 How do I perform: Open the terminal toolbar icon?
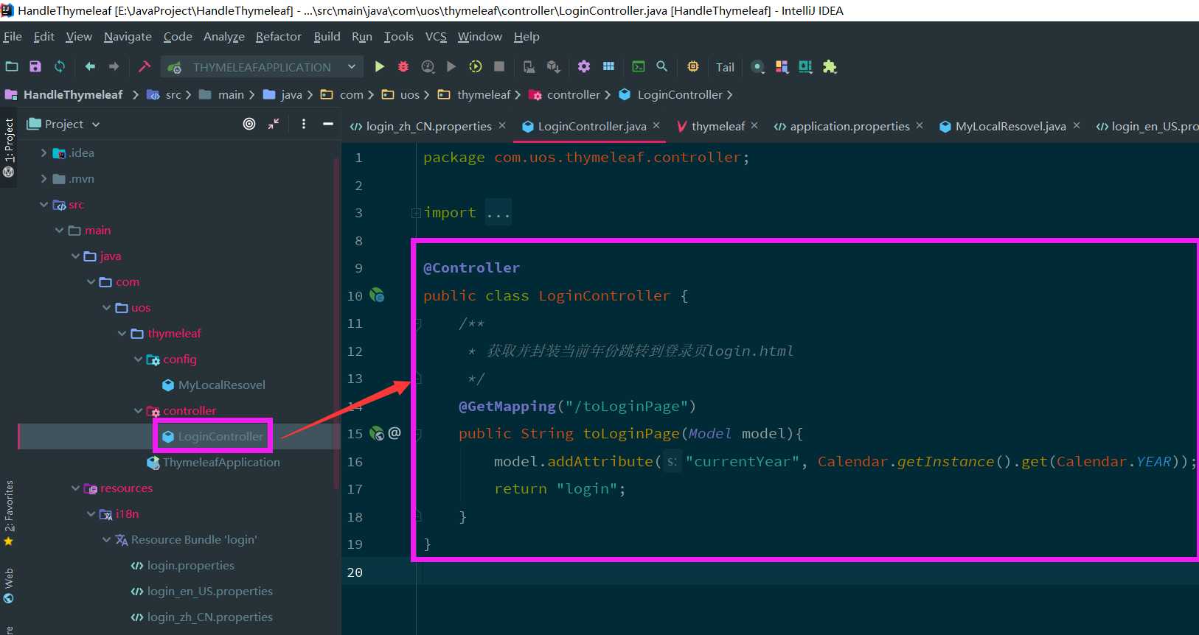click(639, 66)
